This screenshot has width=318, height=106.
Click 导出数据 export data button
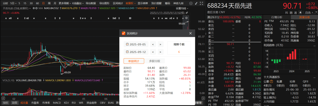(91, 4)
